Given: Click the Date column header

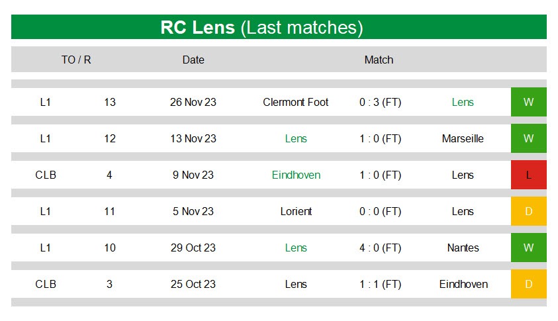Looking at the screenshot, I should (x=193, y=60).
